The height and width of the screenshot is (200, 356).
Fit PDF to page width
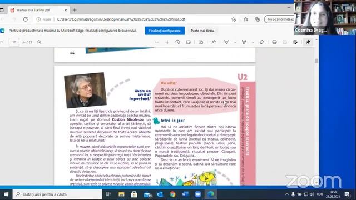[x=188, y=42]
